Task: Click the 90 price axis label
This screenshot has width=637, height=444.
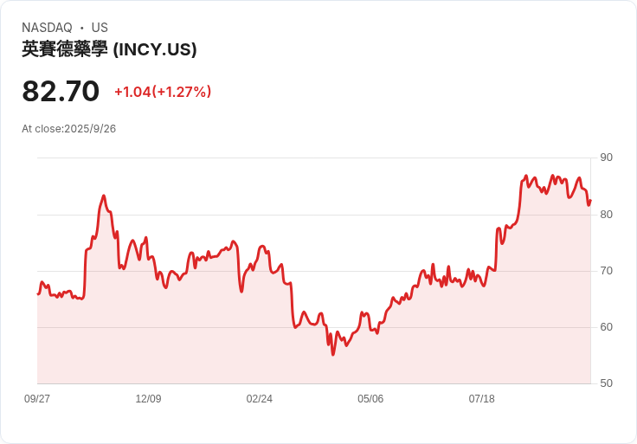Action: [606, 158]
